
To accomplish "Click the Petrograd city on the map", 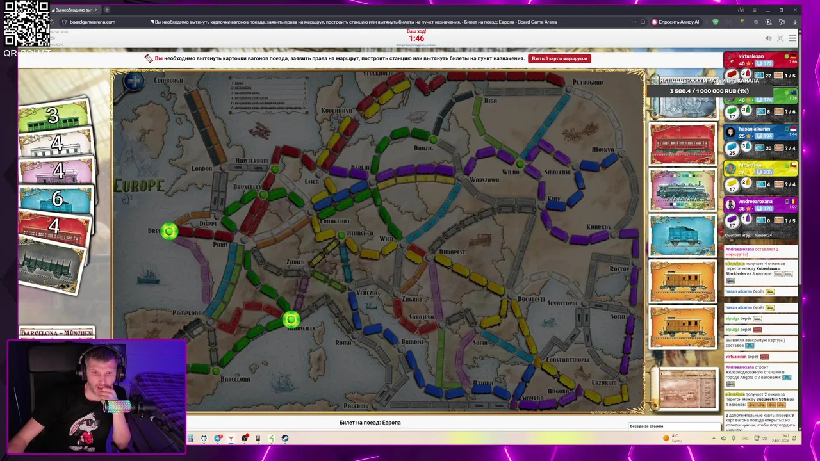I will (587, 83).
